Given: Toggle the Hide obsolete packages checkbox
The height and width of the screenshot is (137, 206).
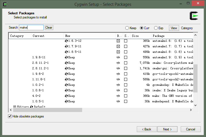Looking at the screenshot, I should (x=10, y=116).
